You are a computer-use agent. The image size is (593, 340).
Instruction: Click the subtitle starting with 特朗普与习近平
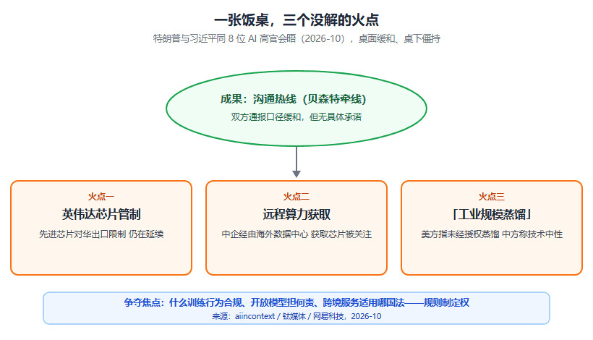[x=296, y=38]
